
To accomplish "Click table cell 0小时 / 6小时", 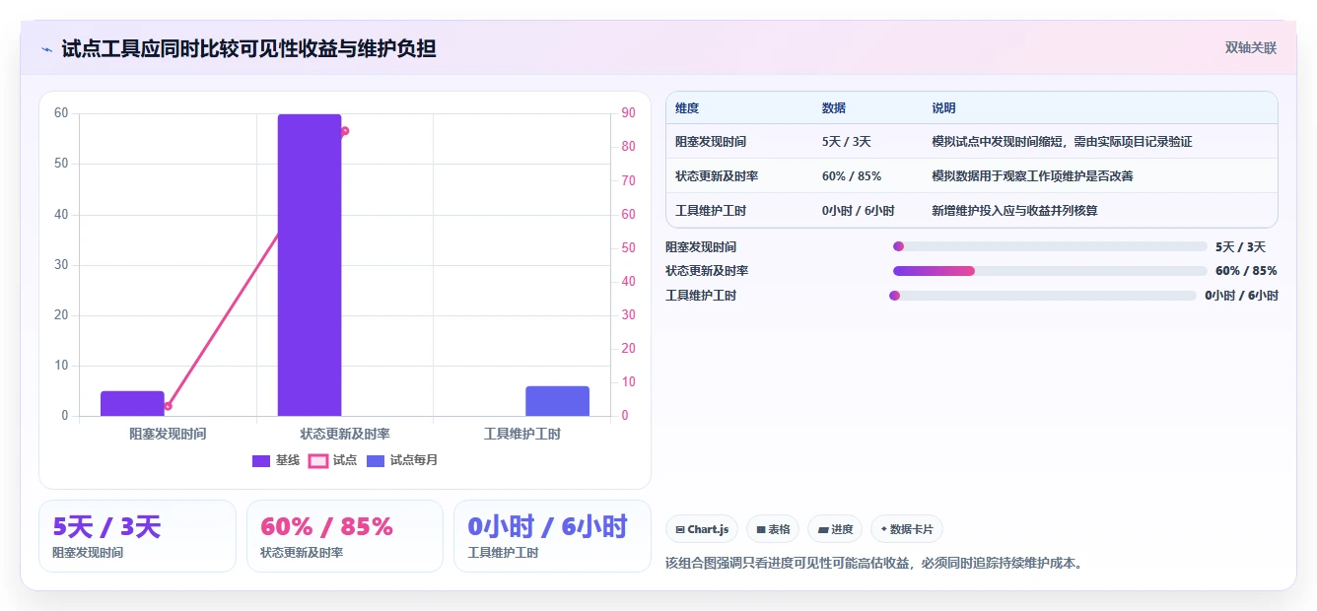I will coord(858,211).
